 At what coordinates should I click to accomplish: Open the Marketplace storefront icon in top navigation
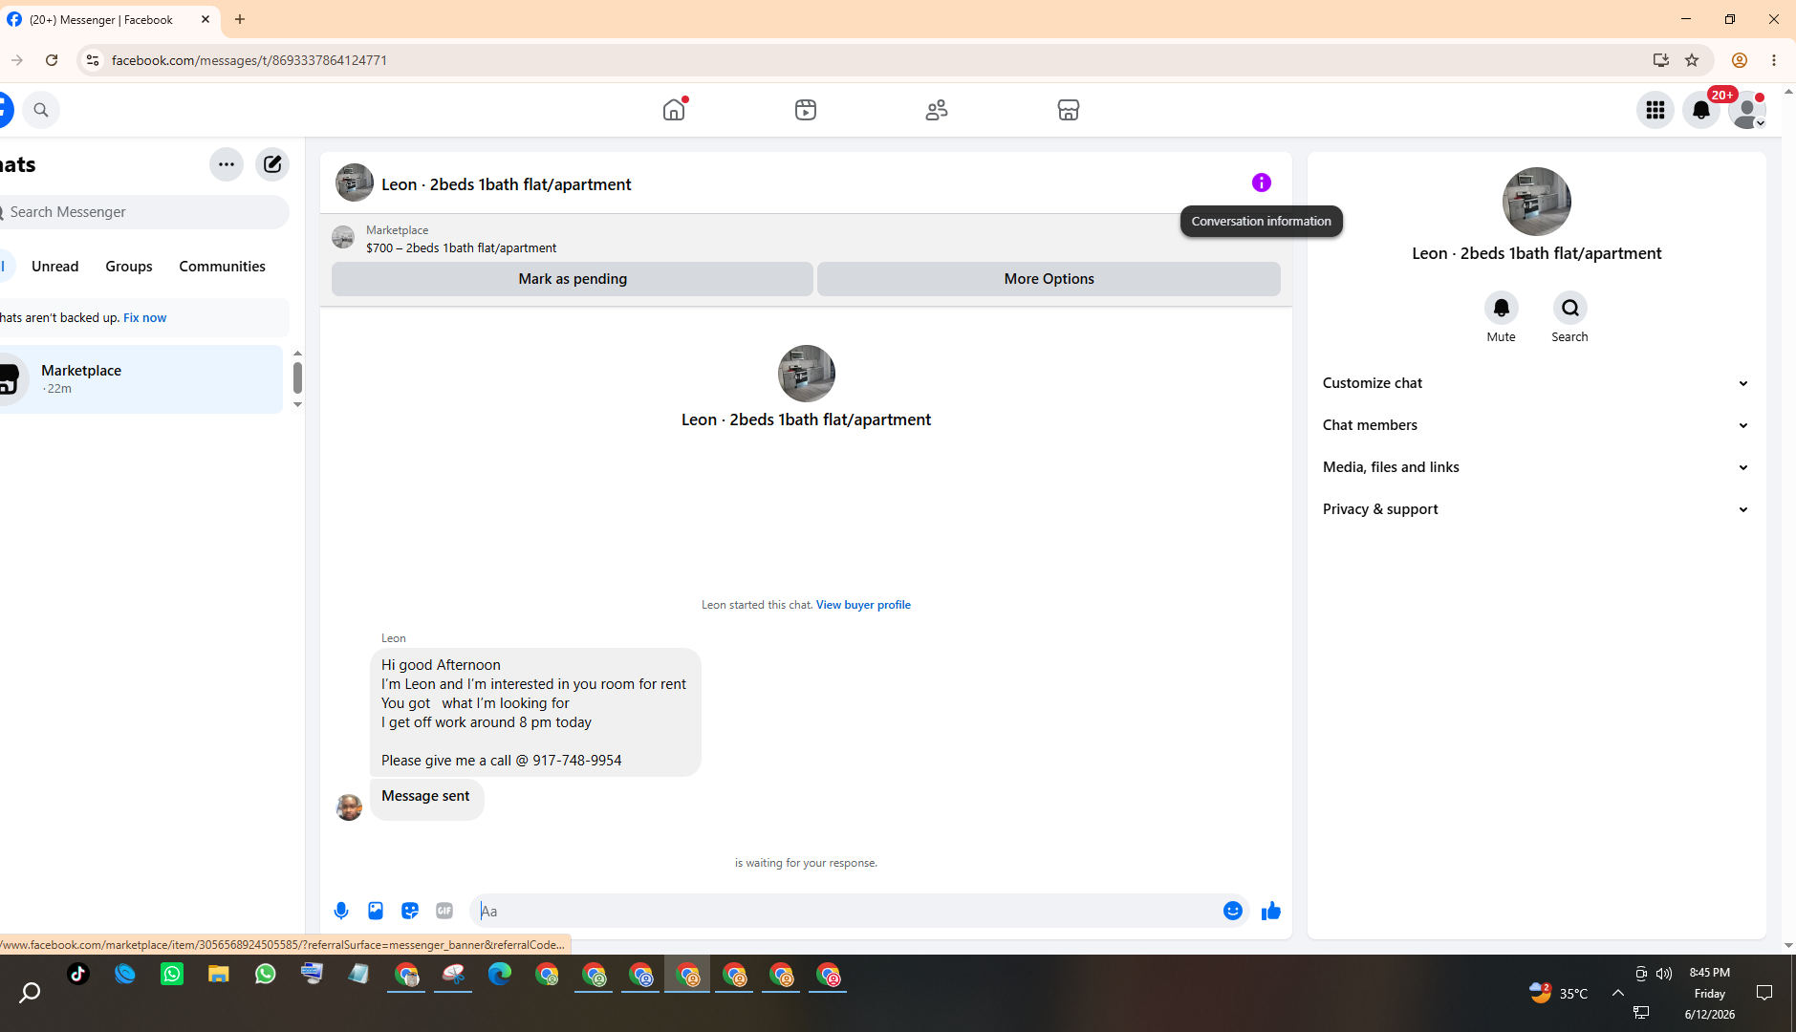click(1069, 110)
